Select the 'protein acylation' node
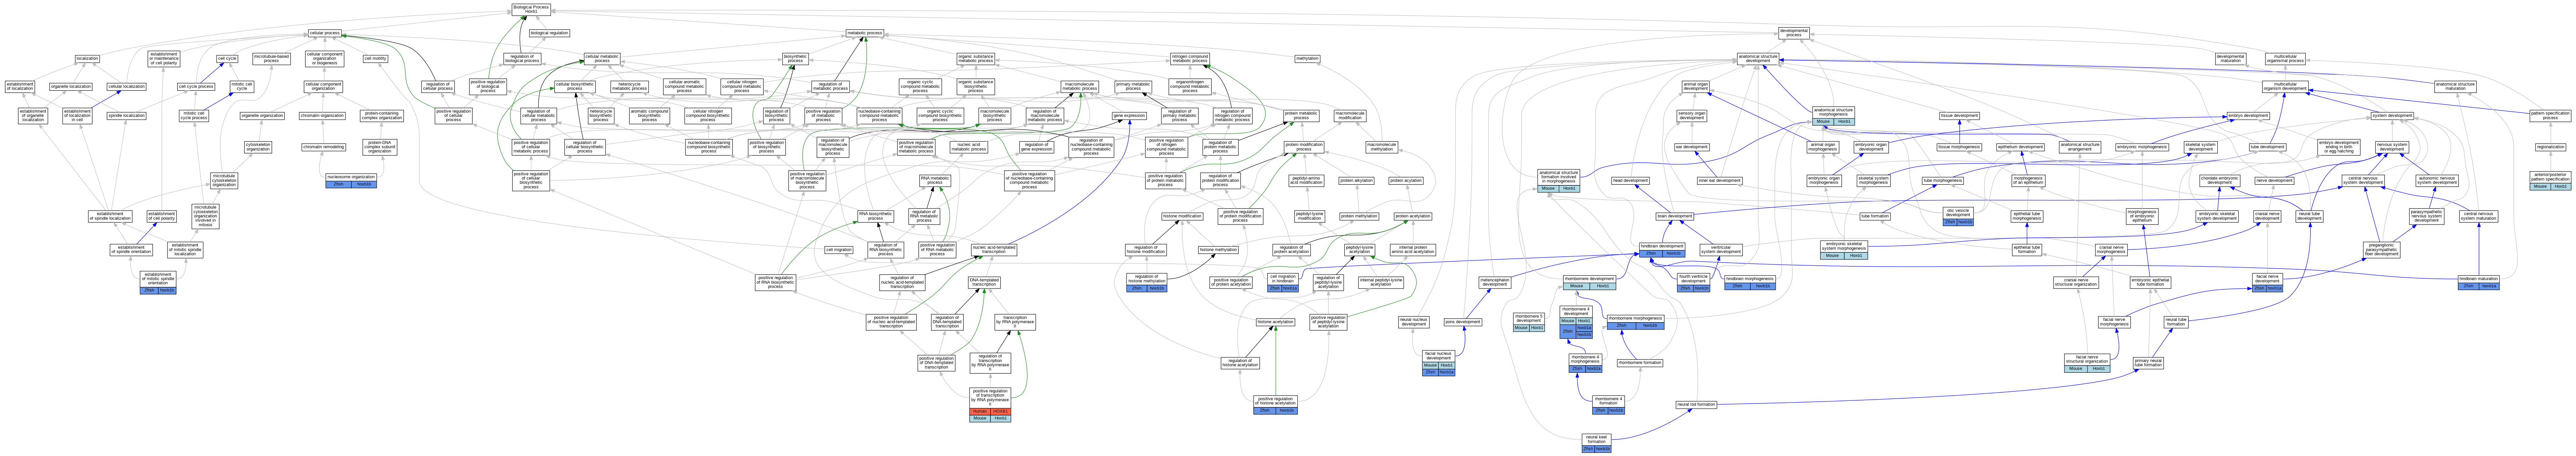This screenshot has height=456, width=2576. [x=1406, y=181]
